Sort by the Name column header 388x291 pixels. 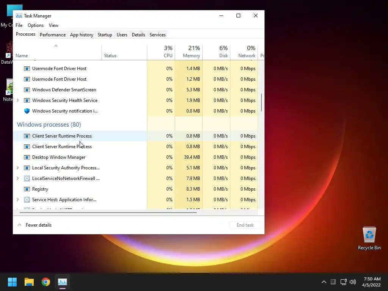click(x=58, y=52)
